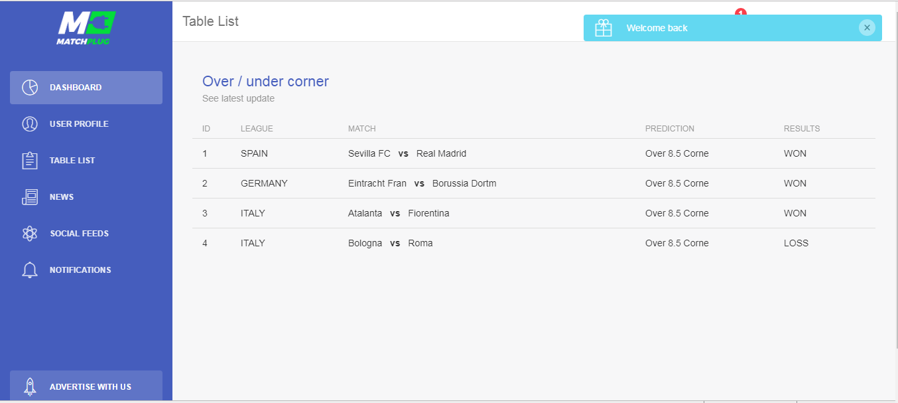Click the prediction for Atalanta match
Viewport: 898px width, 403px height.
click(x=677, y=213)
